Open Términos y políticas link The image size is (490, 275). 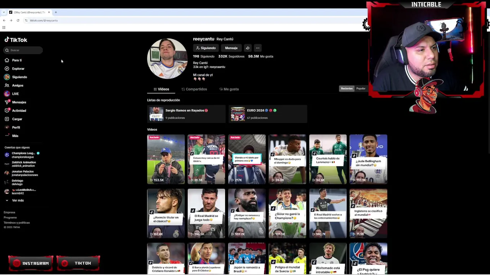(x=17, y=223)
